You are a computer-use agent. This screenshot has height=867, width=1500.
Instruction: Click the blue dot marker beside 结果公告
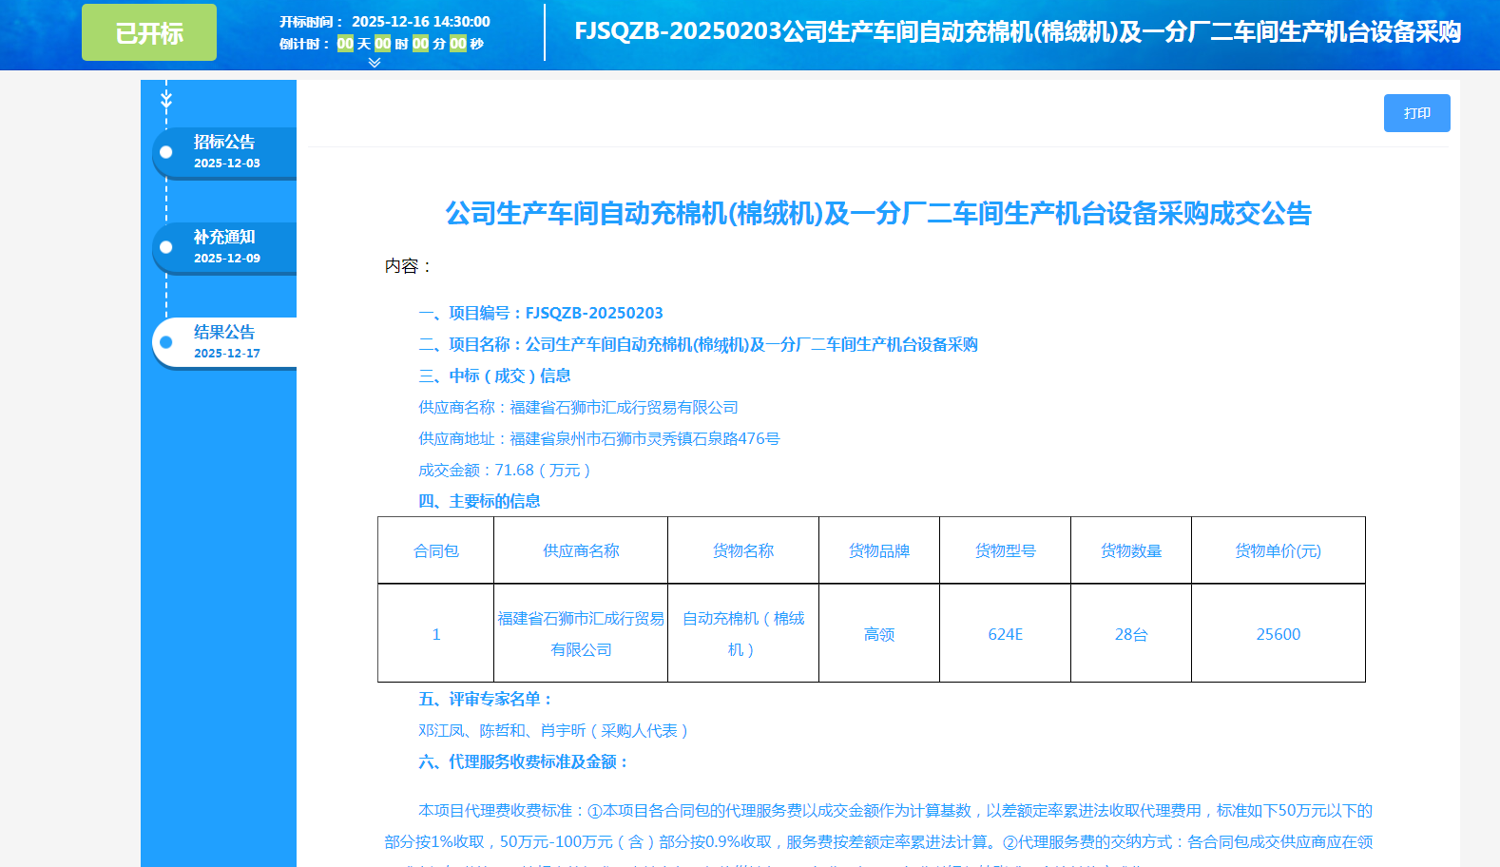point(166,342)
